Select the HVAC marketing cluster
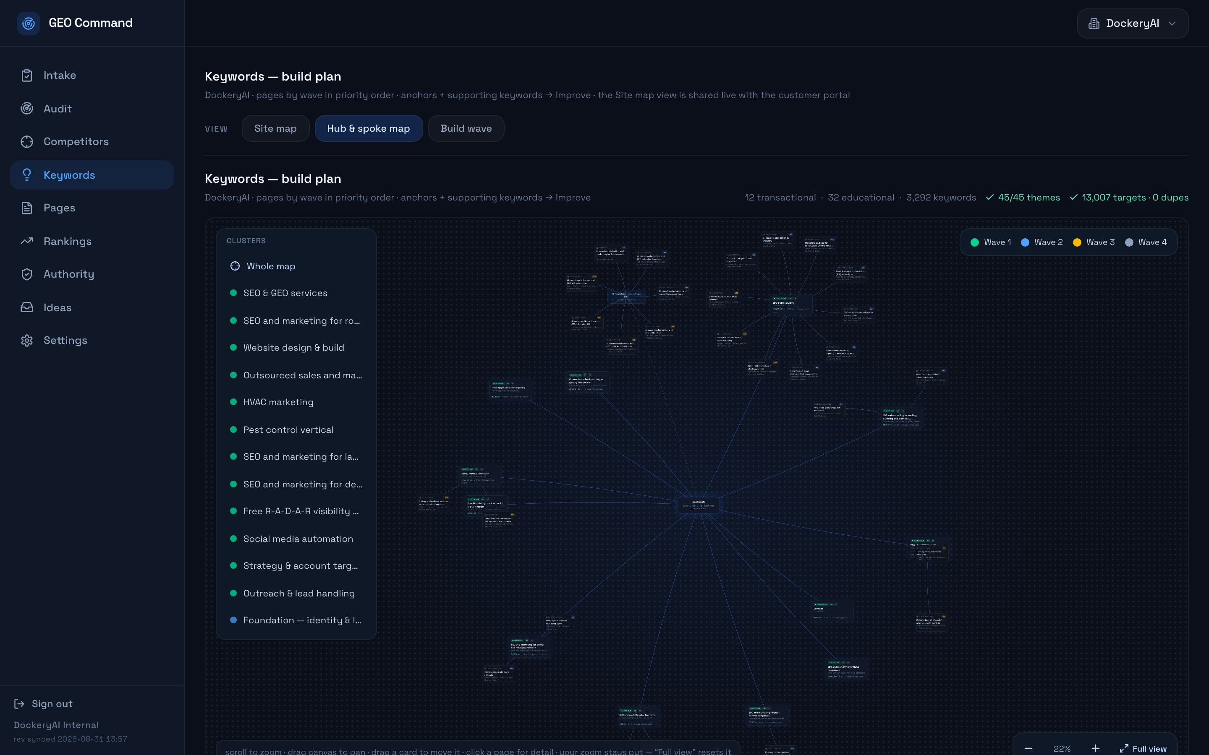This screenshot has width=1209, height=755. point(296,402)
